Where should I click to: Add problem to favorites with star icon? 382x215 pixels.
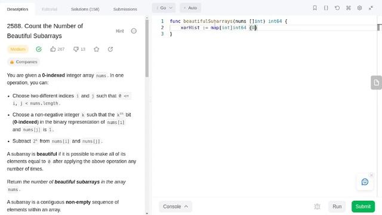97,49
